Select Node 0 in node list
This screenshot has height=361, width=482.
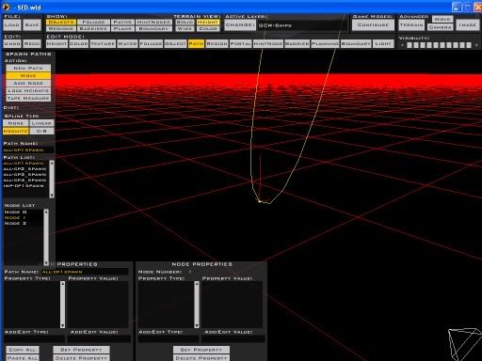16,212
